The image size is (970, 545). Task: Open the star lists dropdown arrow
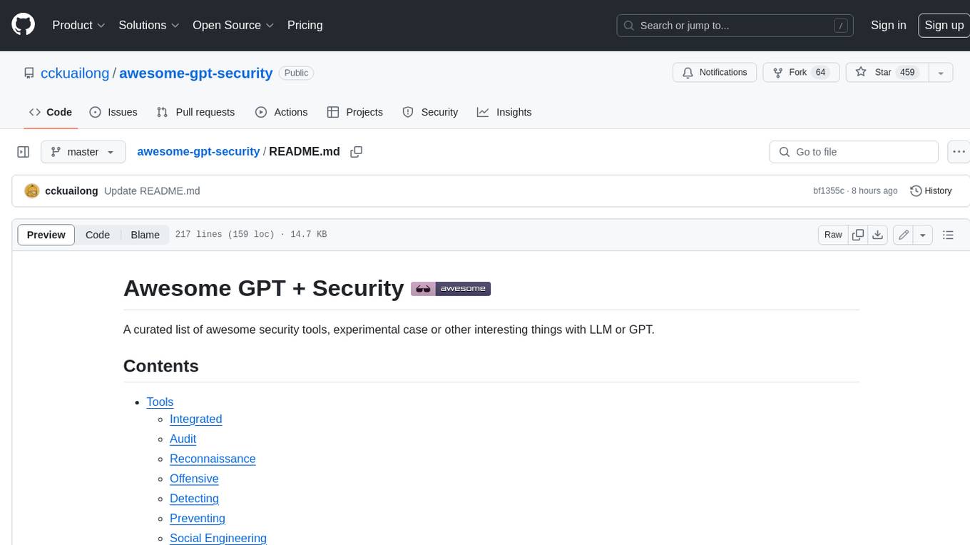(x=941, y=72)
